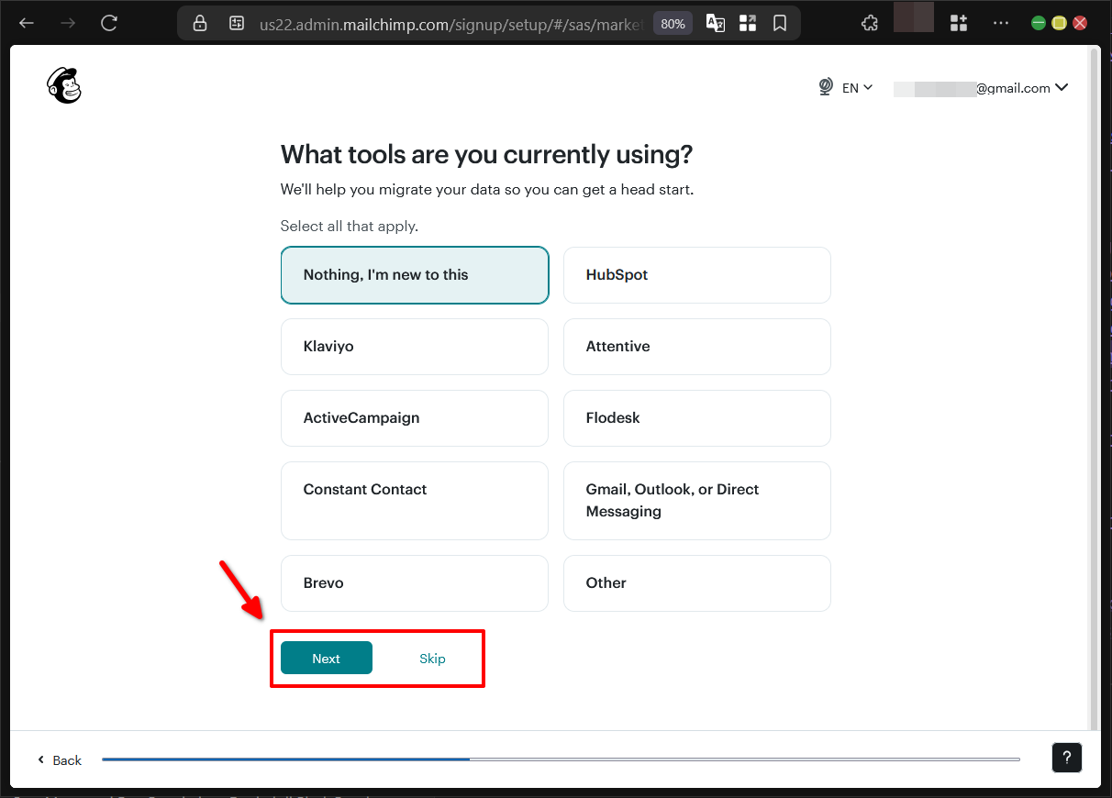Bookmark this page using the bookmark icon
The width and height of the screenshot is (1112, 798).
coord(780,22)
